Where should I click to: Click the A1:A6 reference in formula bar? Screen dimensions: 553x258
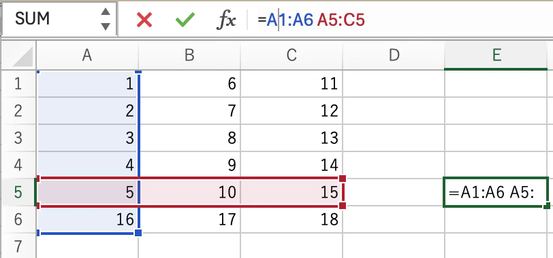pyautogui.click(x=290, y=20)
